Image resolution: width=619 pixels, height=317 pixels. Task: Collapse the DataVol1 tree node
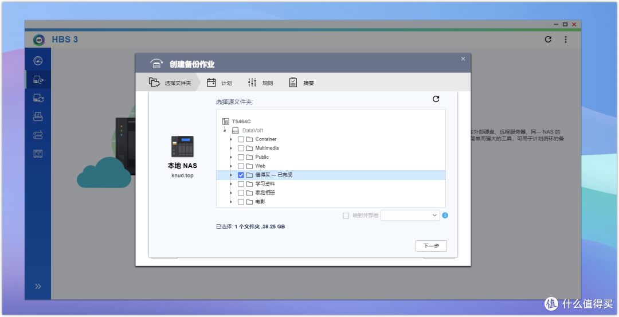pos(224,130)
